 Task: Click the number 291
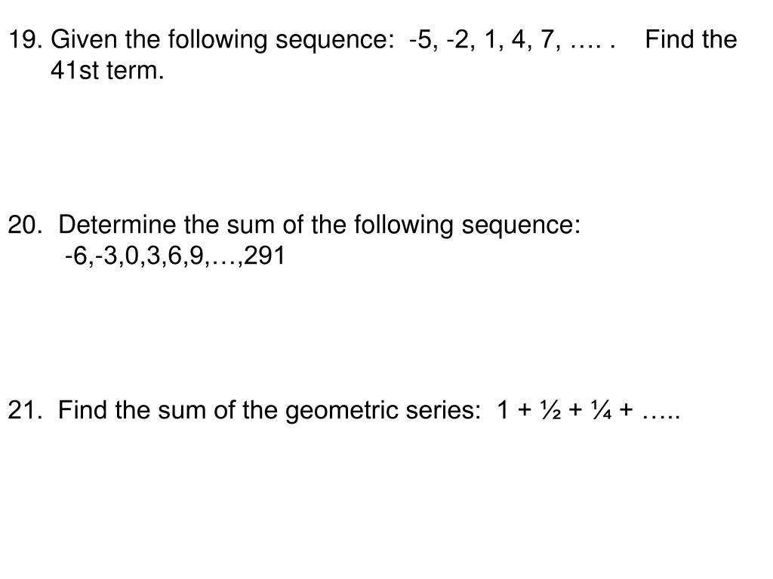pyautogui.click(x=265, y=256)
